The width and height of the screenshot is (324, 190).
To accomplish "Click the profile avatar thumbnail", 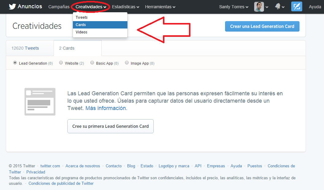I will [x=259, y=6].
